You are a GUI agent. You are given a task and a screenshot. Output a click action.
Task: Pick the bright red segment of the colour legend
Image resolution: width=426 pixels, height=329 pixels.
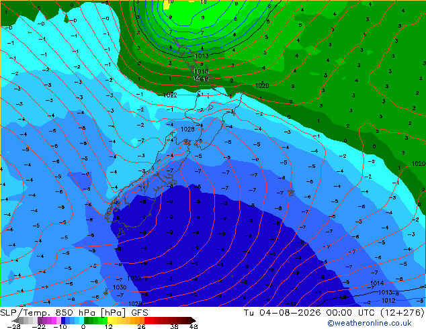pos(146,320)
